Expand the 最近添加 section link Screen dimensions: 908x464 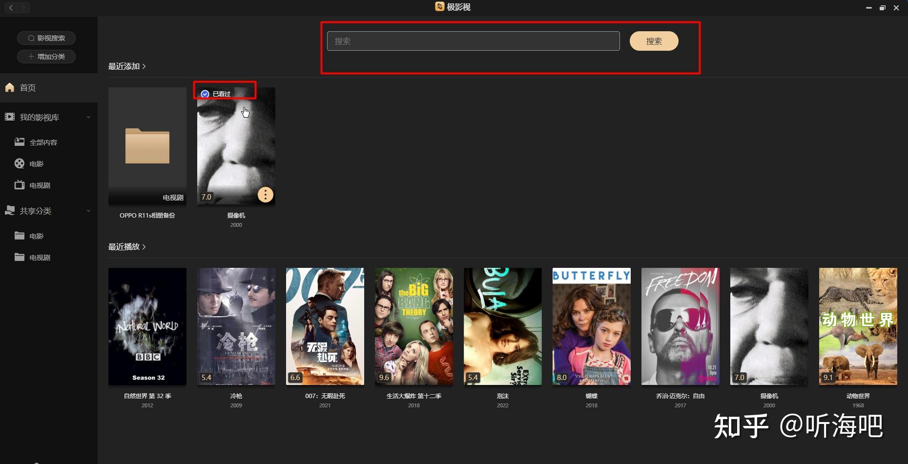[x=127, y=66]
